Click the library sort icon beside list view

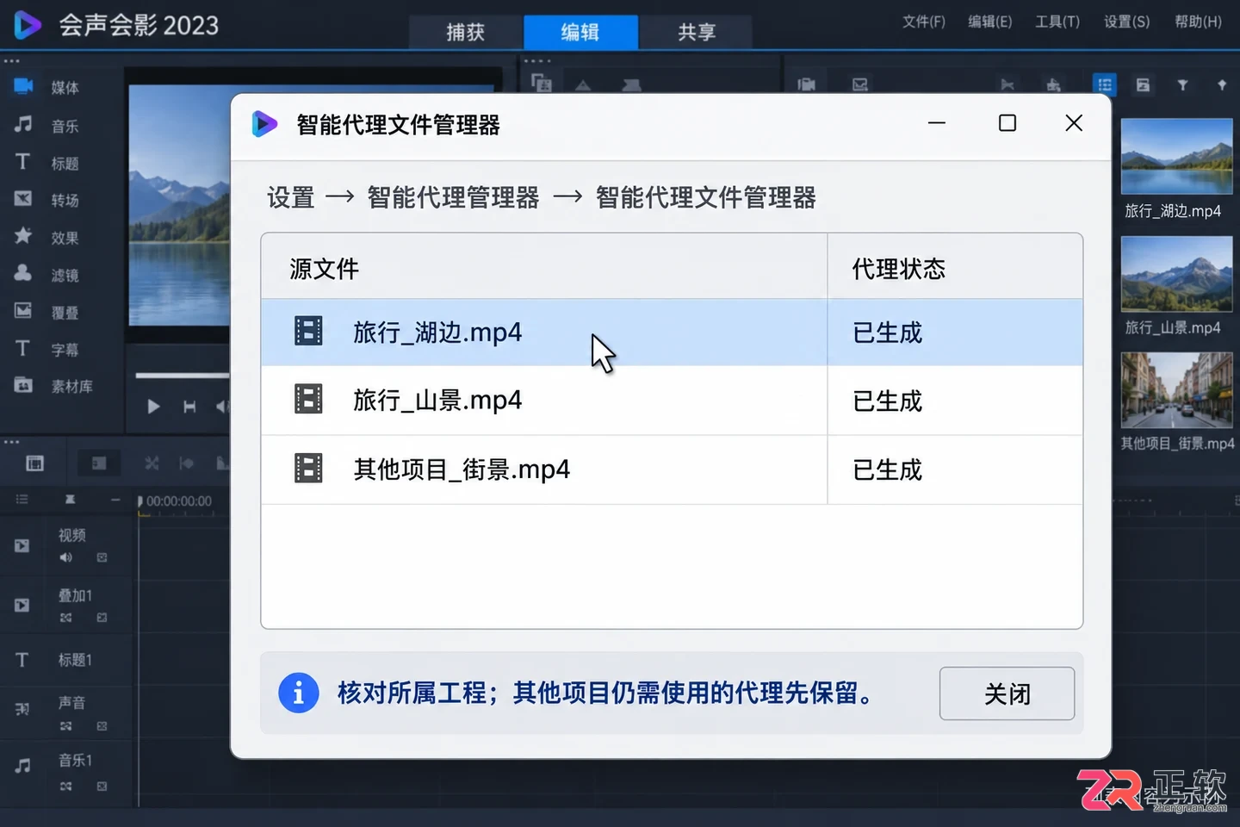(1143, 84)
